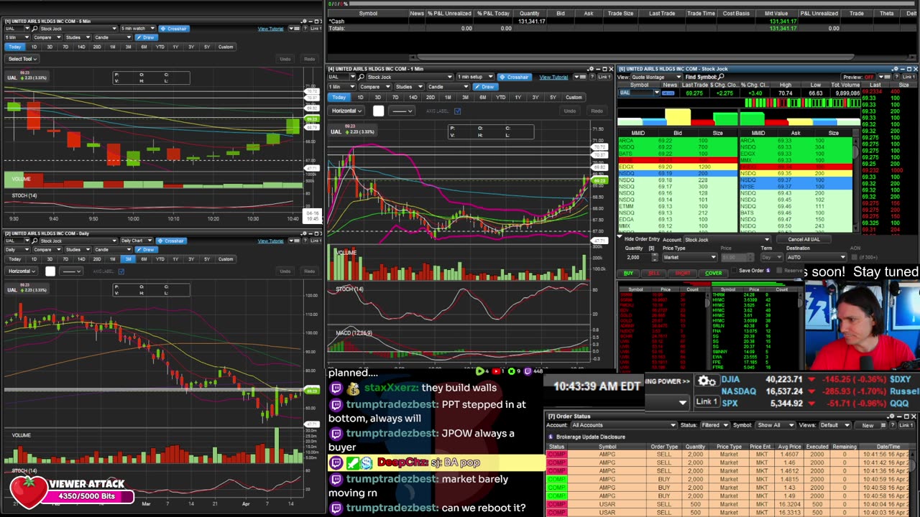The height and width of the screenshot is (517, 920).
Task: Click the Brokerage Update Disclosure link
Action: (590, 437)
